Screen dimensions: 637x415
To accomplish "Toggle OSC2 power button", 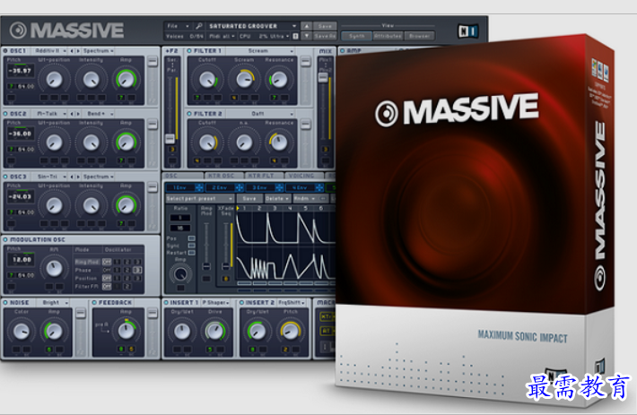I will pos(5,114).
